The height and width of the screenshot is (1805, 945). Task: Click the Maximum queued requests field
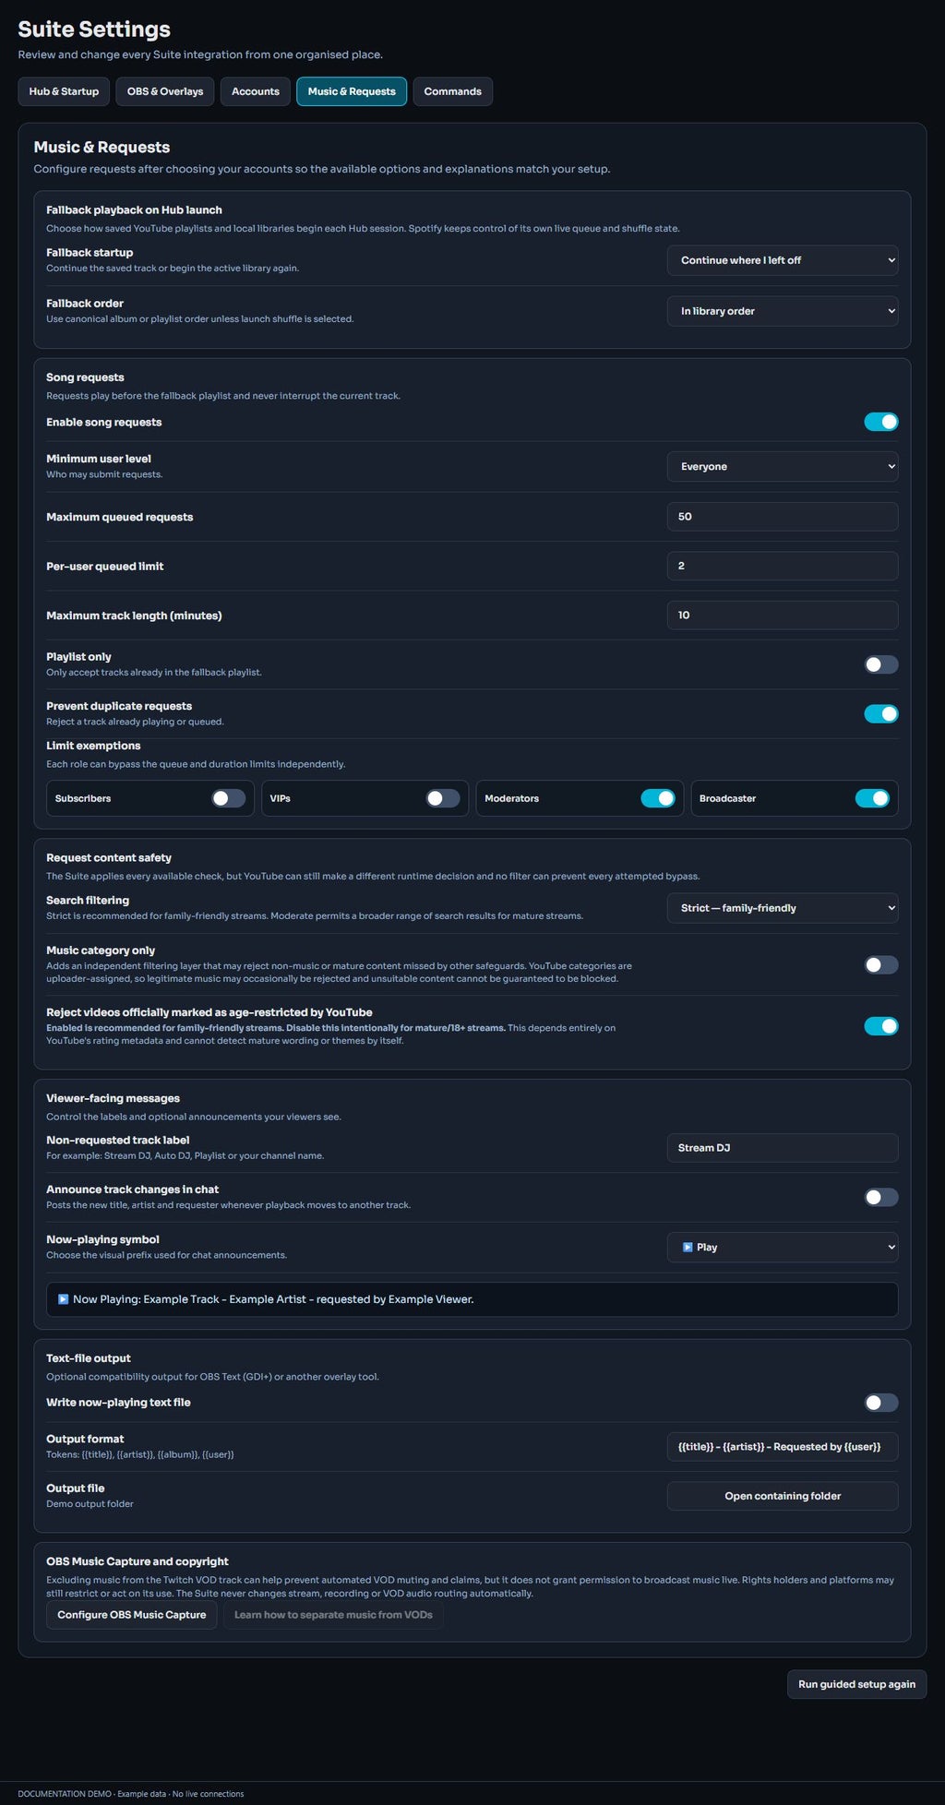783,517
